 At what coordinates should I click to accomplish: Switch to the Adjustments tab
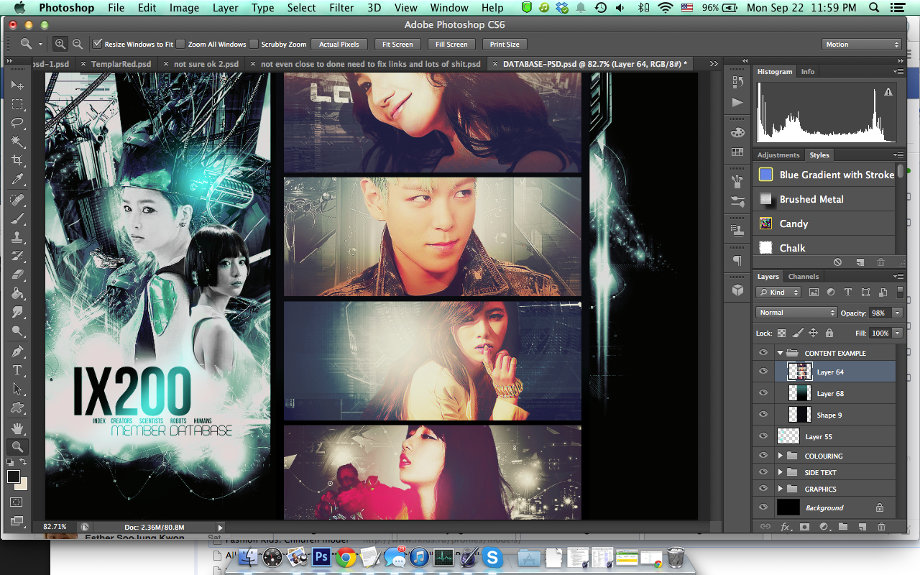(x=778, y=155)
